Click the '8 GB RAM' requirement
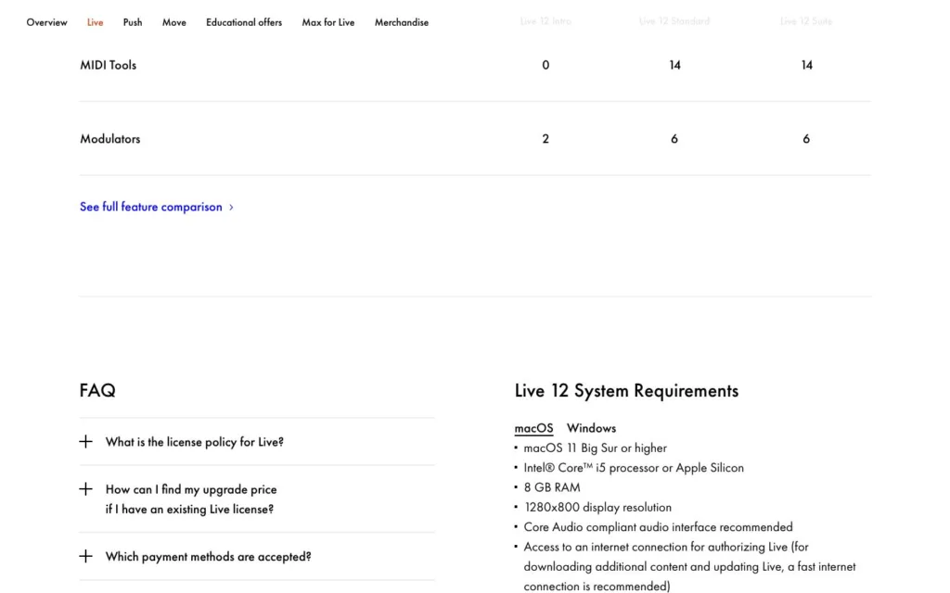950x593 pixels. (x=552, y=487)
